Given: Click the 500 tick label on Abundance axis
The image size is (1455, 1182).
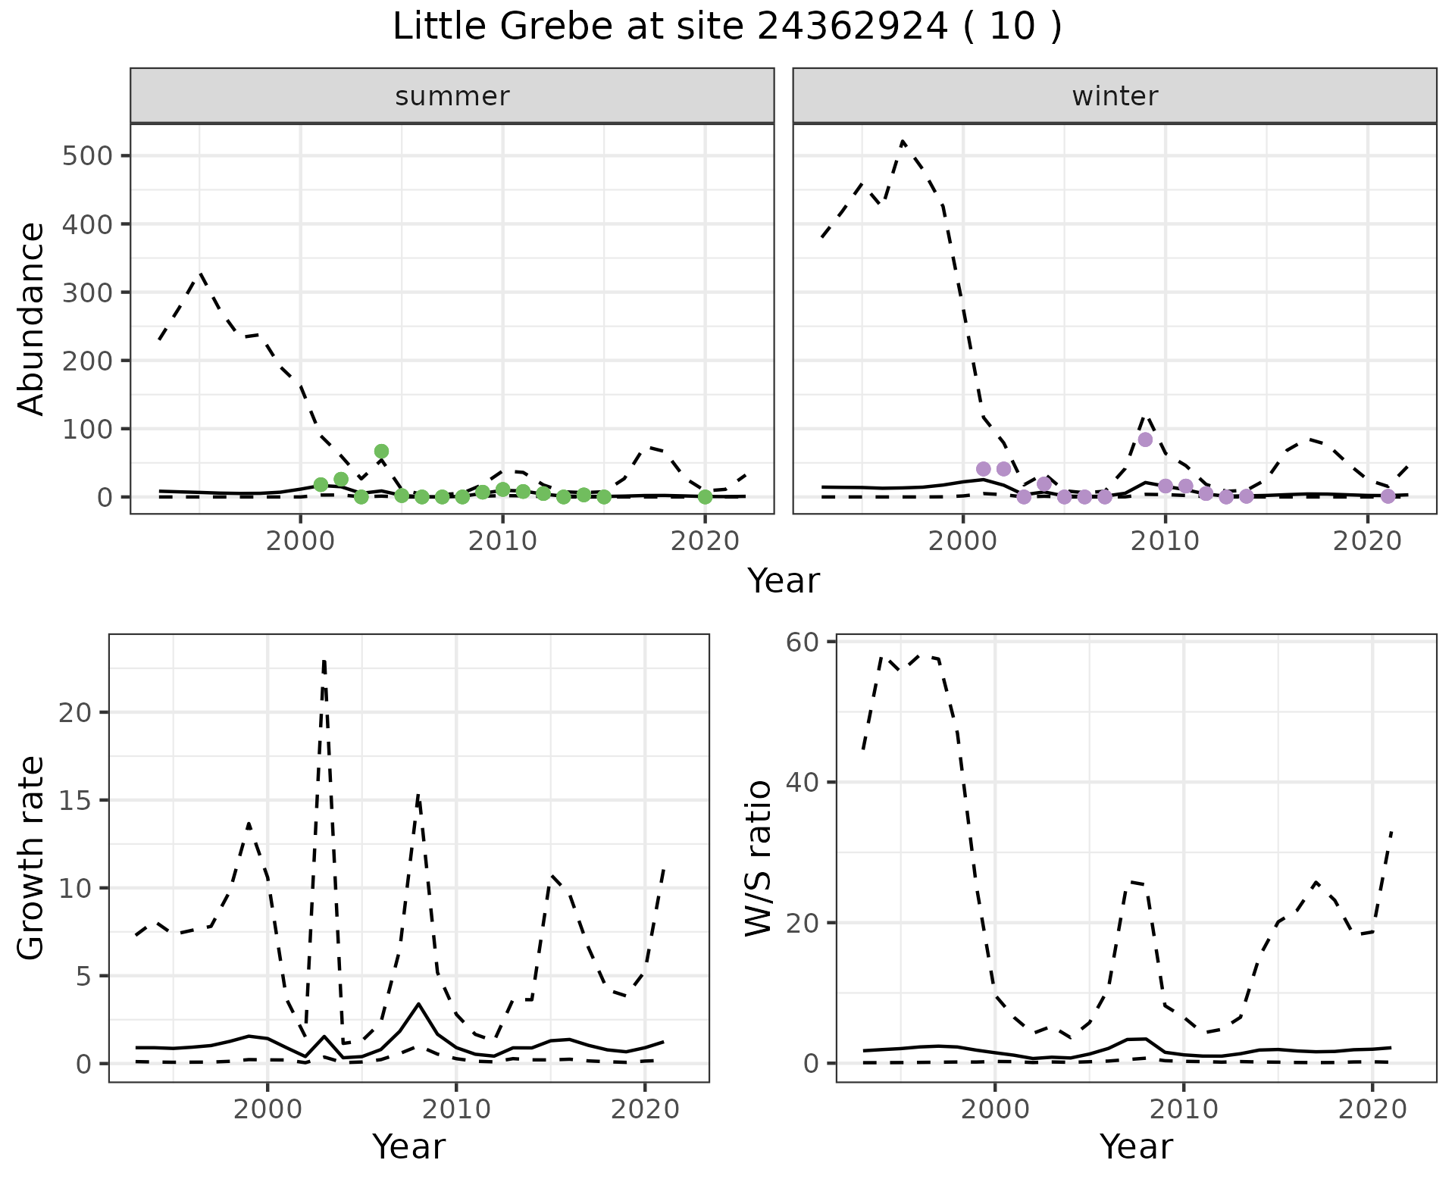Looking at the screenshot, I should click(x=86, y=156).
